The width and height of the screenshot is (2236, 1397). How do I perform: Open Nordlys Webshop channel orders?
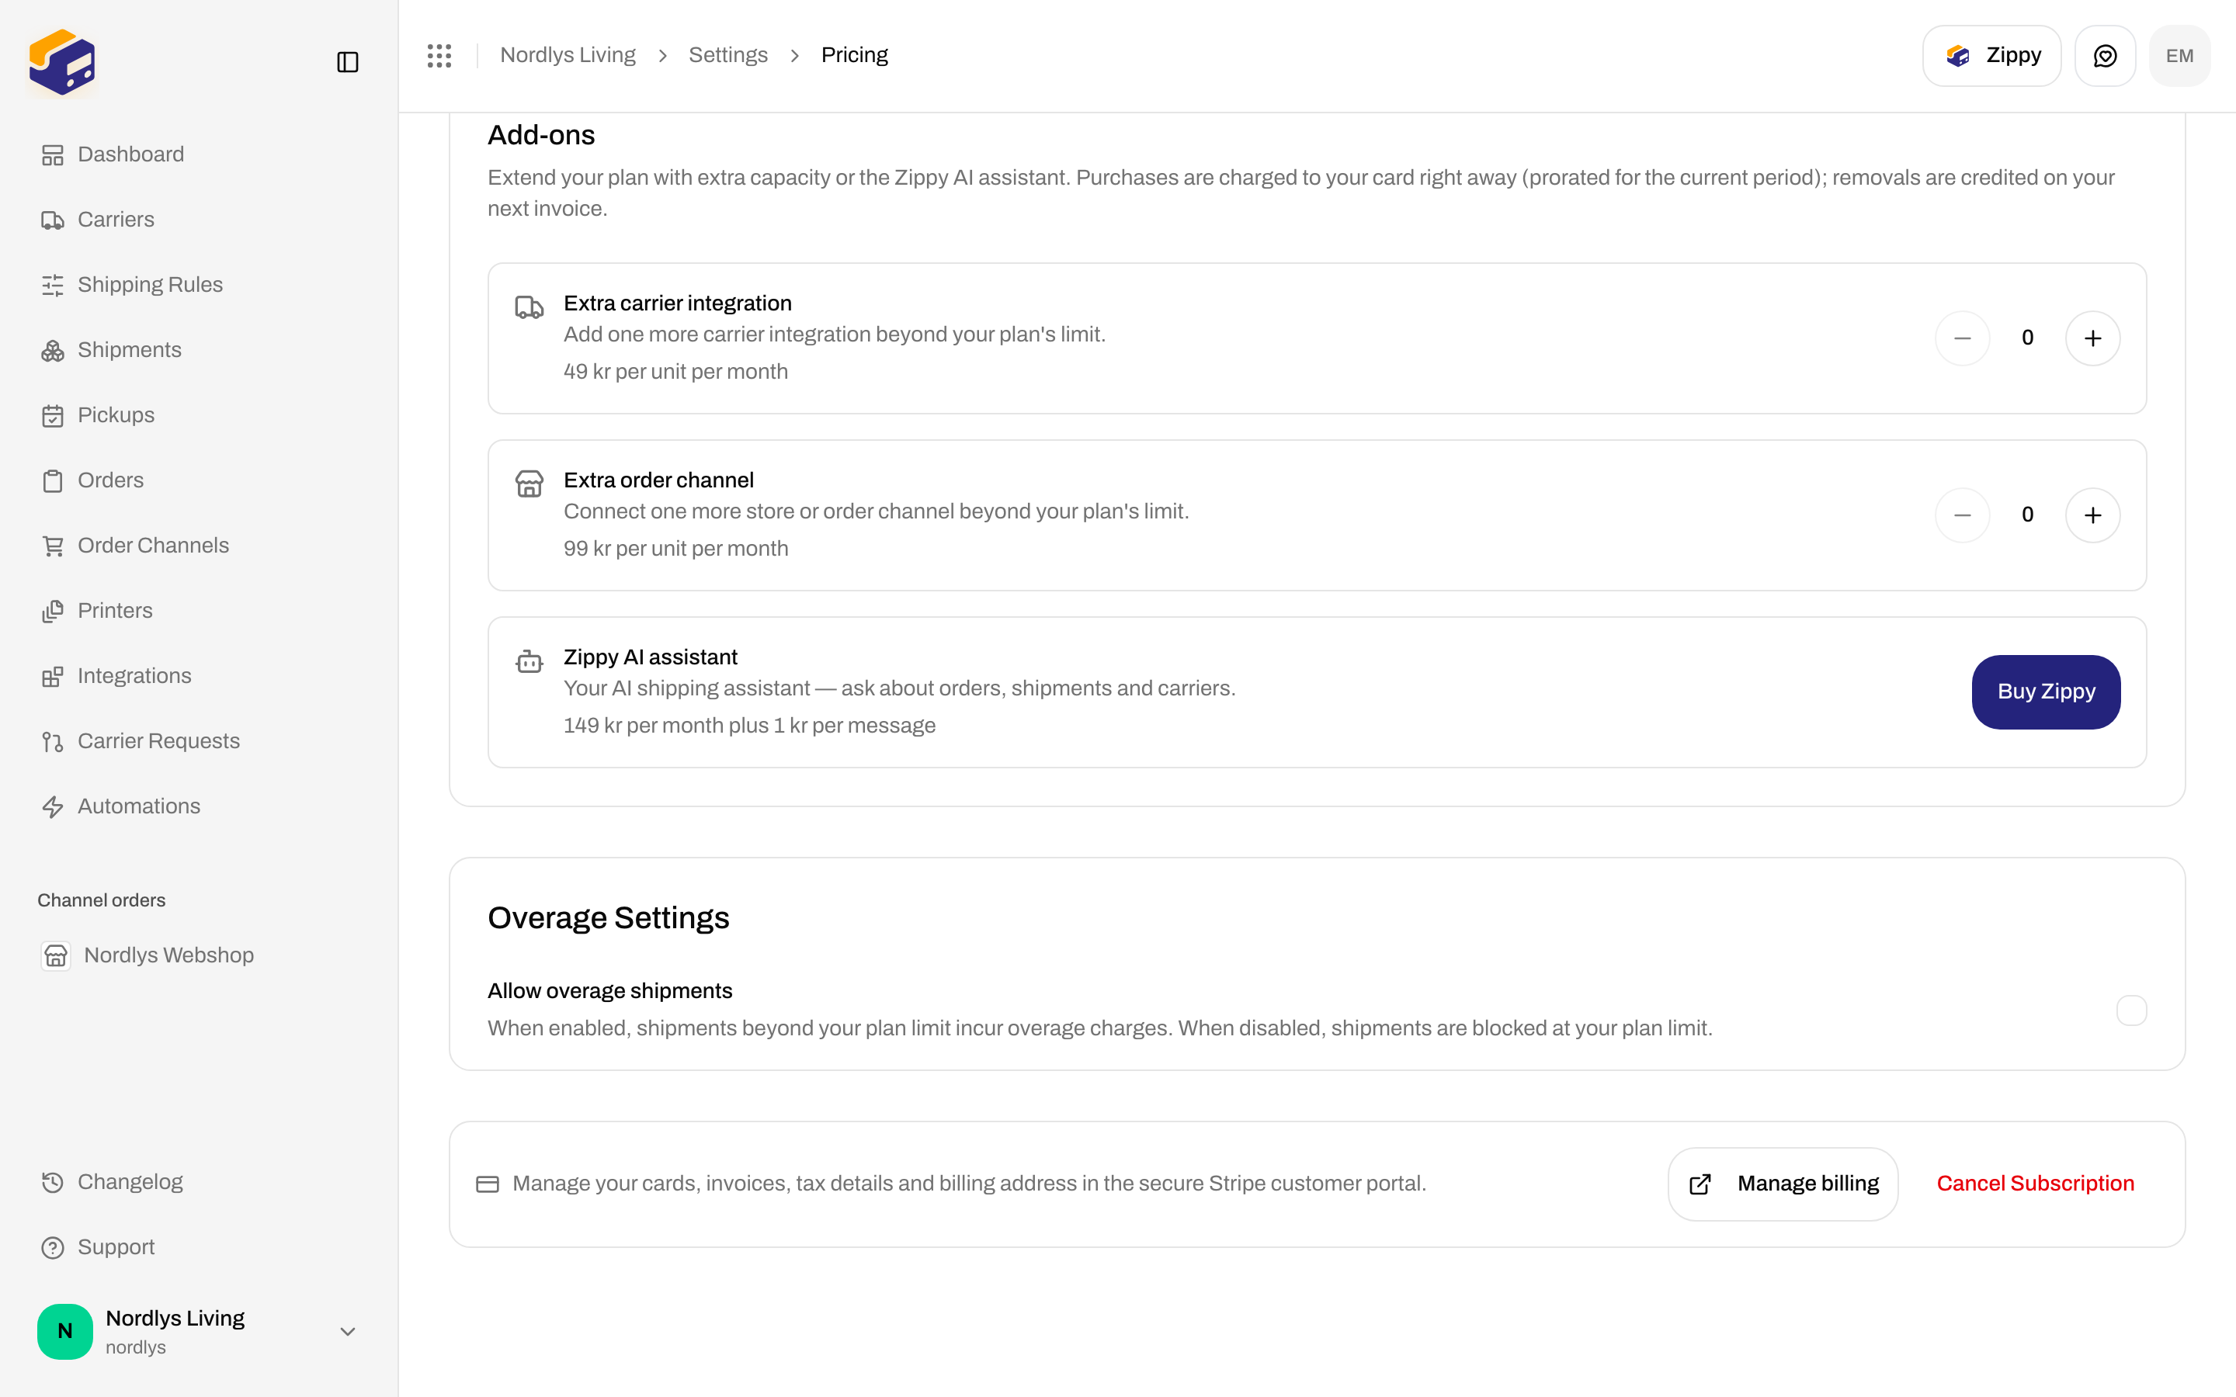pyautogui.click(x=199, y=955)
